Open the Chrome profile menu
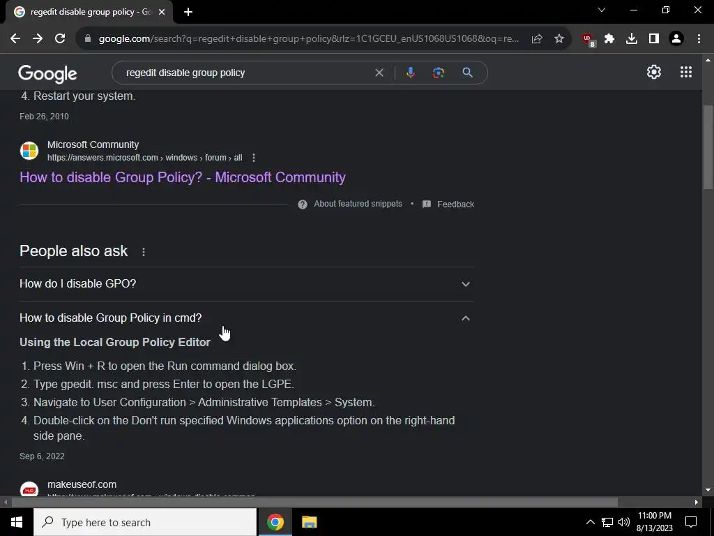Screen dimensions: 714x536 point(676,39)
